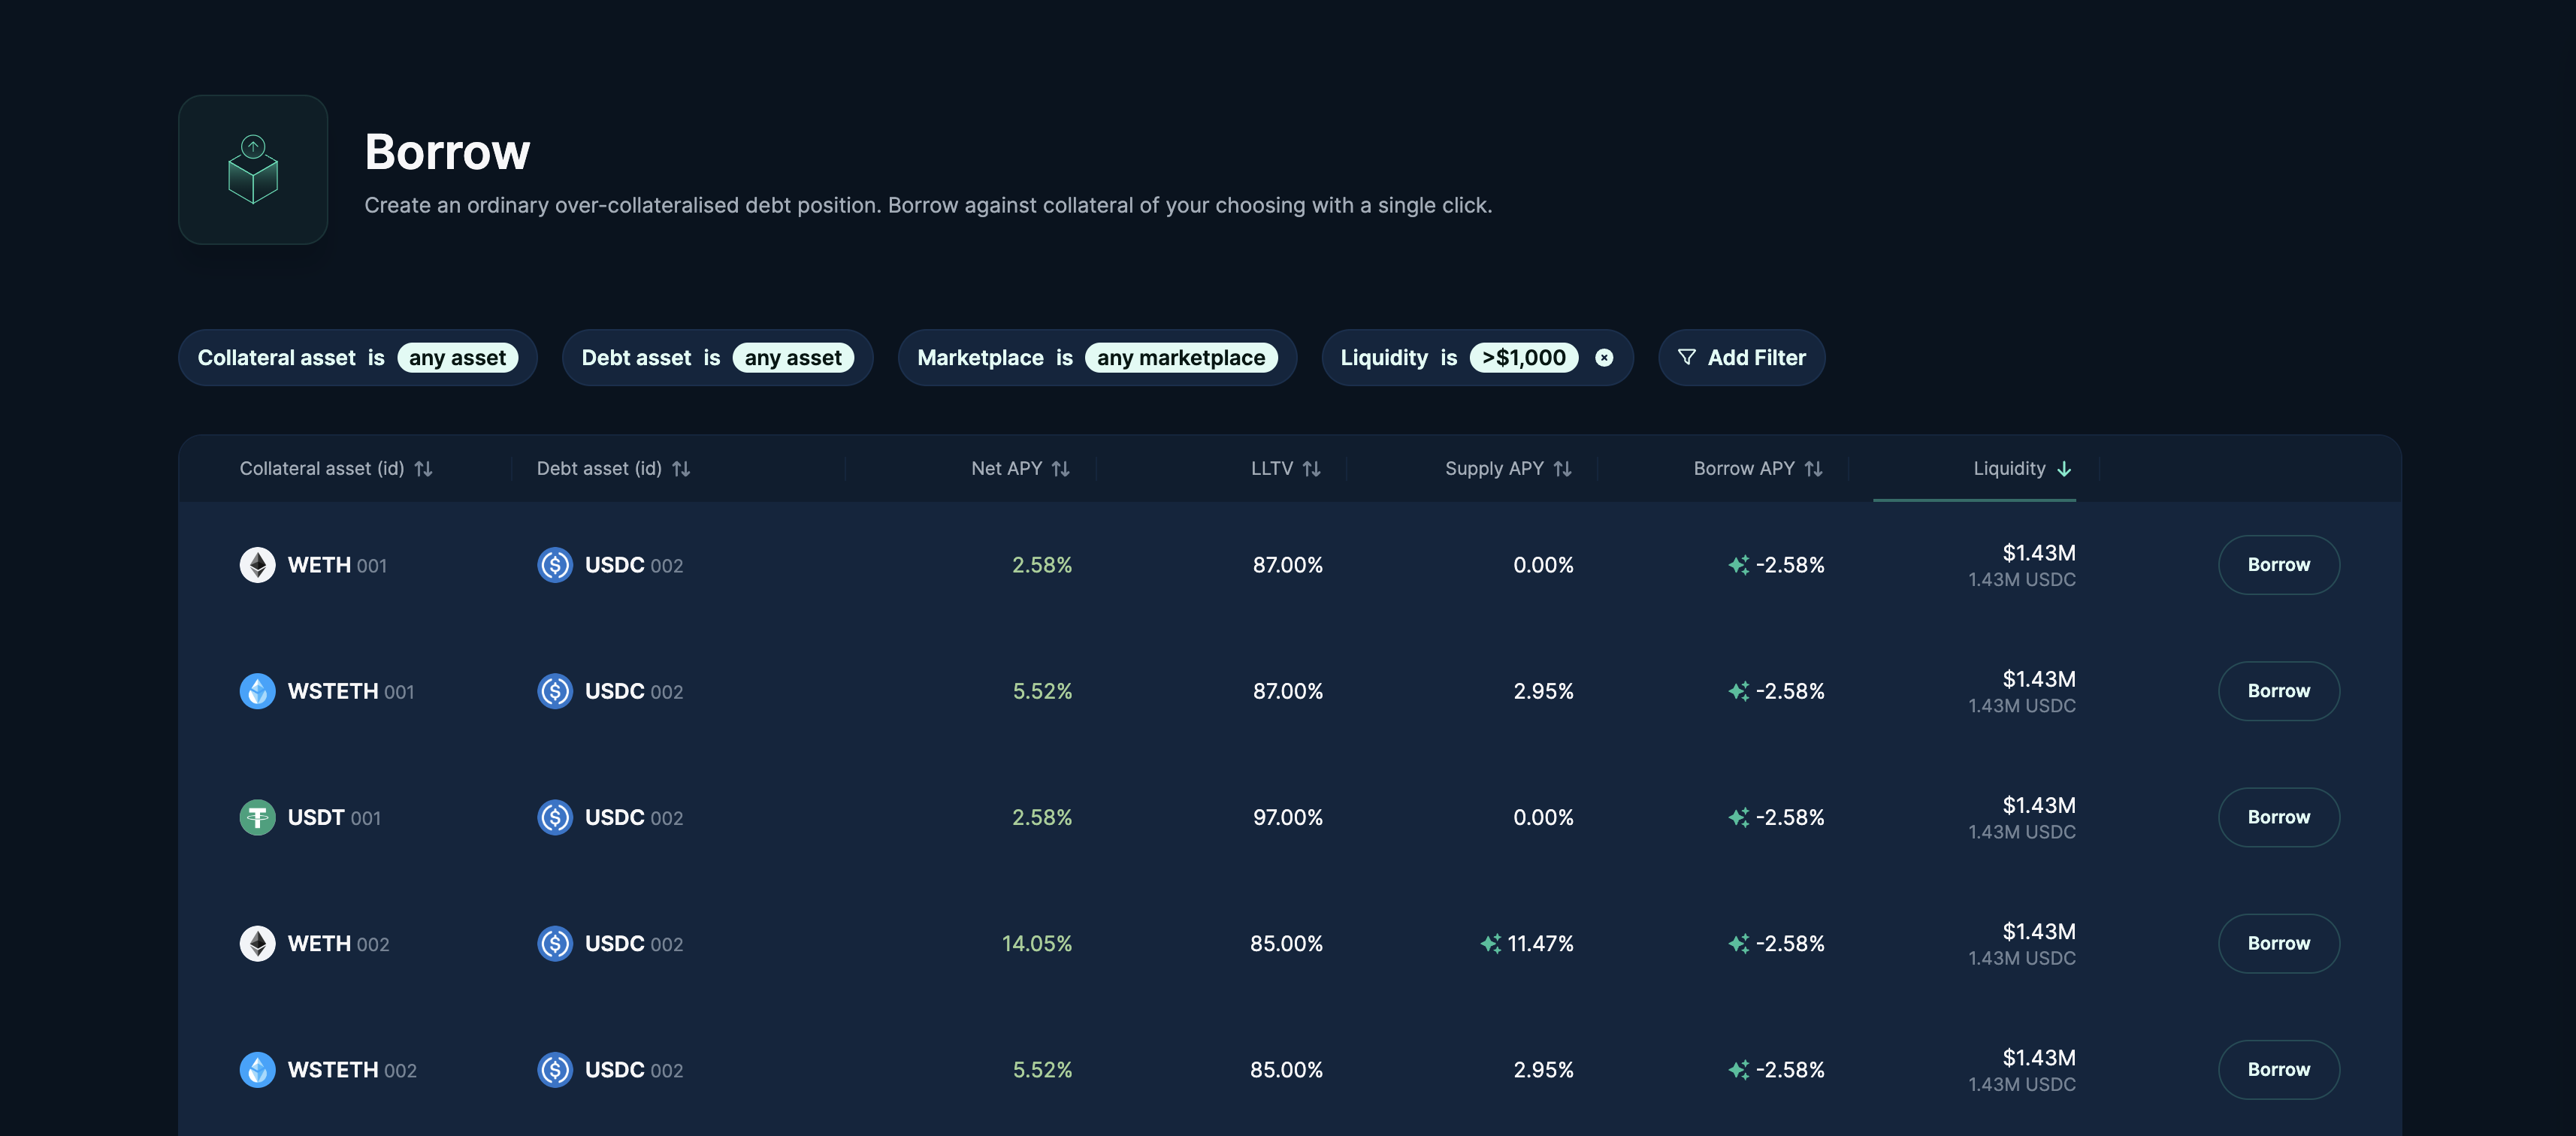Click the 'USDT 001' collateral label

(334, 817)
